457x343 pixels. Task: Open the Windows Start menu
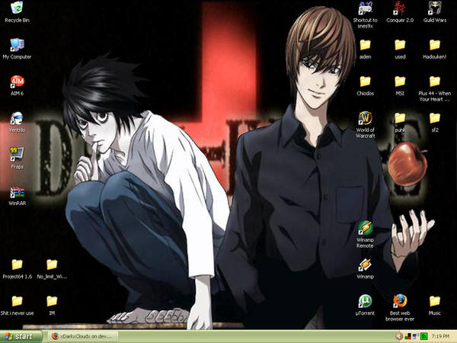click(x=21, y=337)
